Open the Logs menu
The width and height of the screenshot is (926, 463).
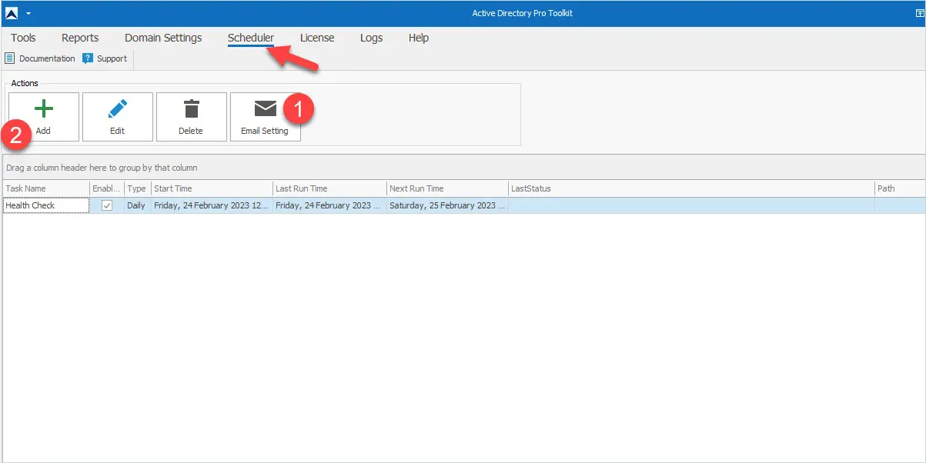point(371,38)
